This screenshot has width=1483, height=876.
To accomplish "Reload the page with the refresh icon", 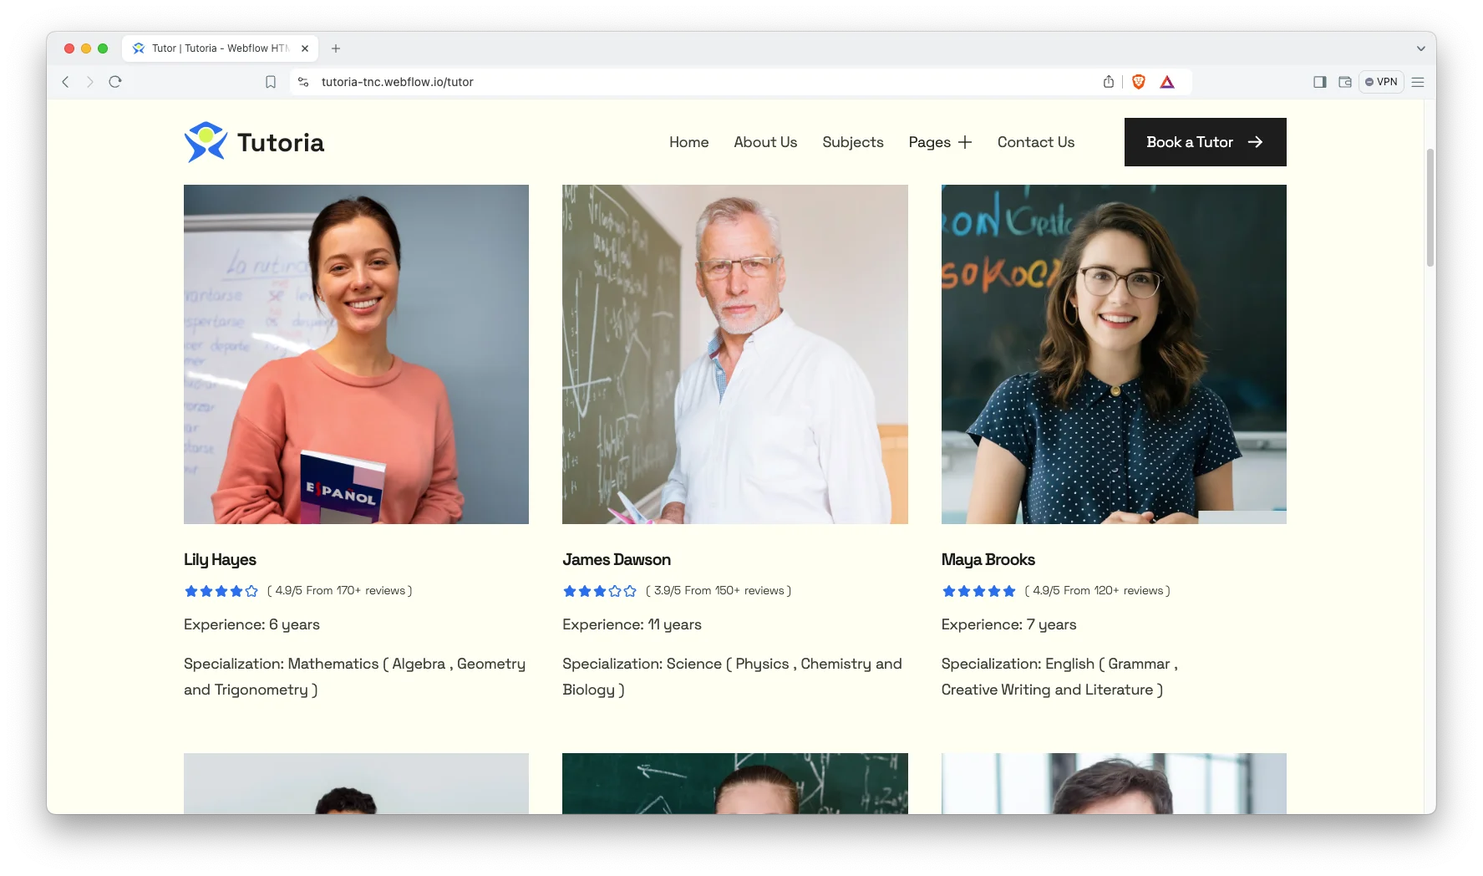I will (x=115, y=82).
